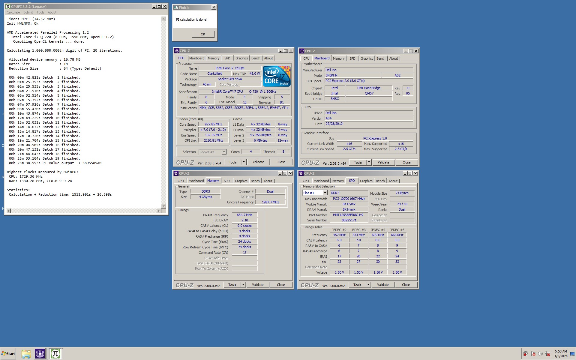Viewport: 576px width, 360px height.
Task: Click Tools button in CPU window
Action: coord(233,162)
